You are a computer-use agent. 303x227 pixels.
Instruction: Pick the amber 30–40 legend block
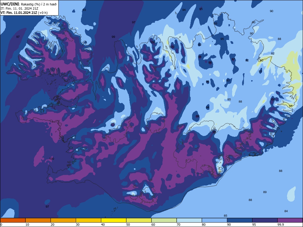(88, 220)
